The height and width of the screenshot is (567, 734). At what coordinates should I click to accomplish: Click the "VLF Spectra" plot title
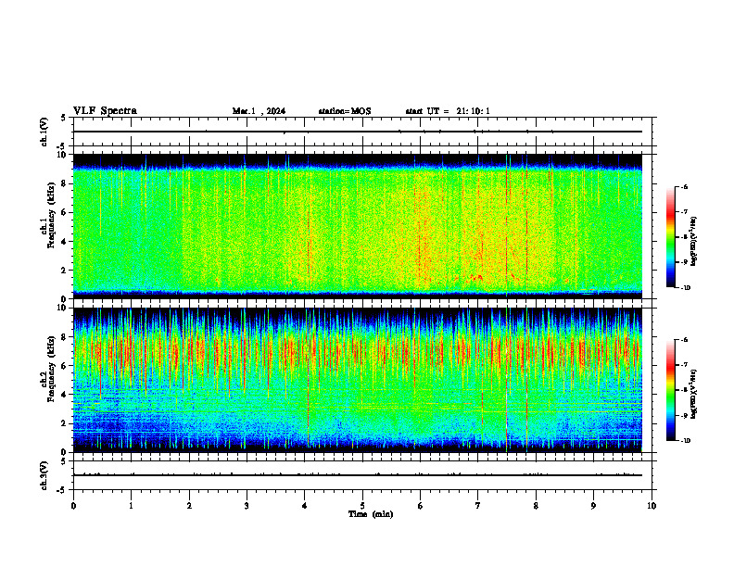tap(105, 111)
